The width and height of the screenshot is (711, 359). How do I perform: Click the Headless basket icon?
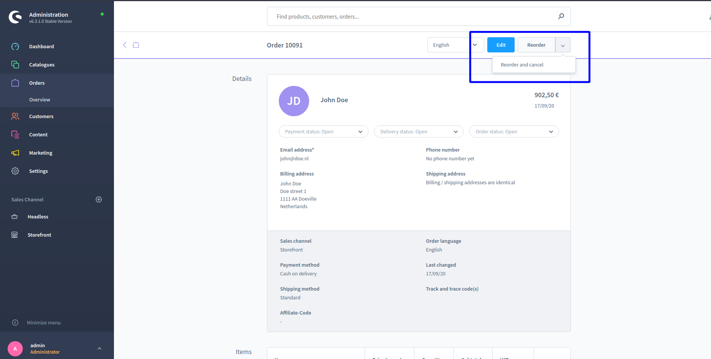[x=14, y=217]
